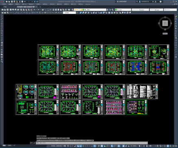Click command line customize wrench icon
This screenshot has width=178, height=148.
[x=34, y=143]
